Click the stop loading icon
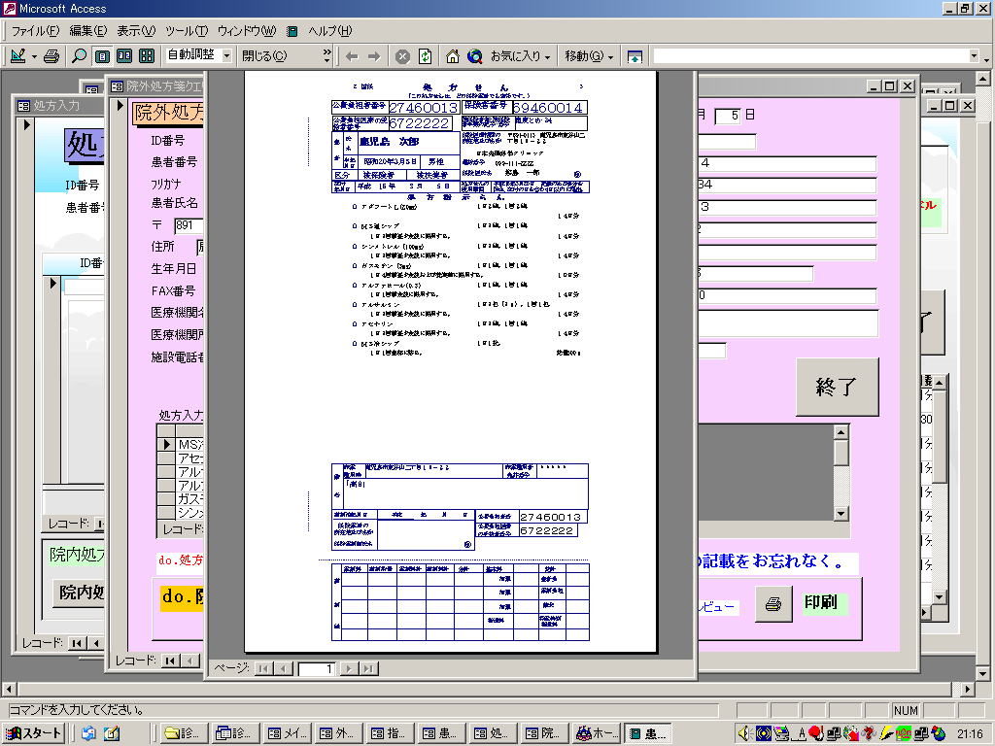Screen dimensions: 995x746 click(402, 56)
